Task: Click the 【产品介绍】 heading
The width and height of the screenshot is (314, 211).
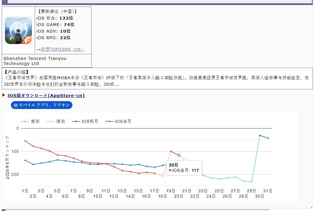Action: tap(17, 72)
